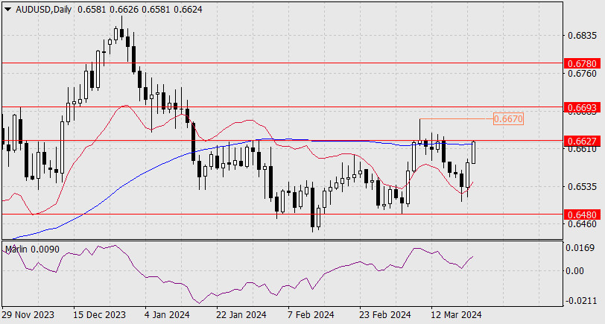The image size is (605, 324).
Task: Select the 0.6780 red price label
Action: pos(582,63)
